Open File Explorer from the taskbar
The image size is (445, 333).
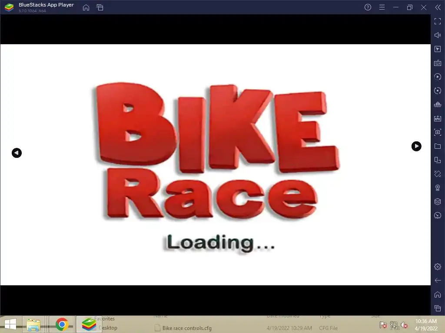point(33,324)
